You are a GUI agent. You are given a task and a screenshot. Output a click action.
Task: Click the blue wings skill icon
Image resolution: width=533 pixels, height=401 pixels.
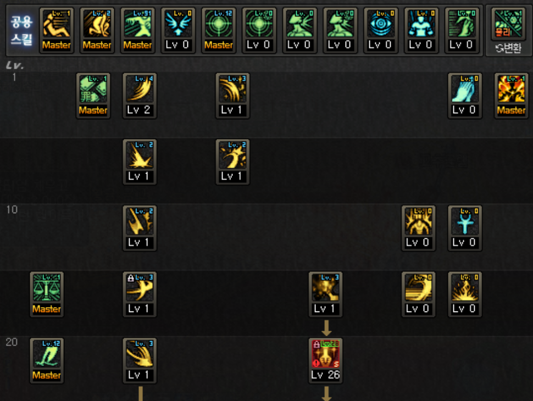178,31
